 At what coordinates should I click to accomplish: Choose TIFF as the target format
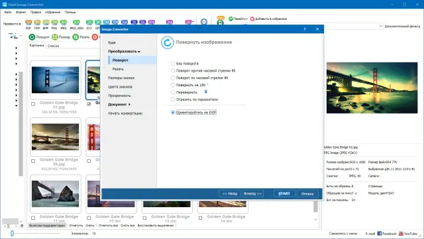click(37, 24)
